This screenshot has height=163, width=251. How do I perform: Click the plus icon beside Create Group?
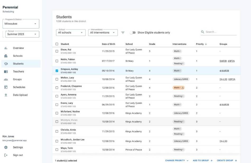click(236, 160)
